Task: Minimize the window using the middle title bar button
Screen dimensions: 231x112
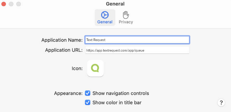Action: [11, 4]
